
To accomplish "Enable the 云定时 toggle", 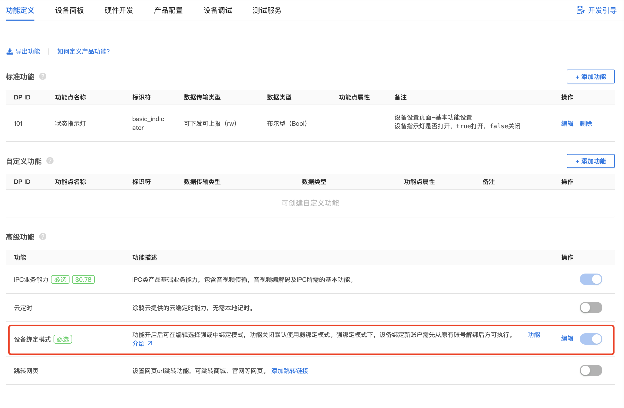I will tap(591, 308).
